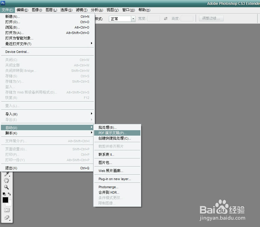Choose PDF 演示文稿 from the automate submenu

(113, 133)
